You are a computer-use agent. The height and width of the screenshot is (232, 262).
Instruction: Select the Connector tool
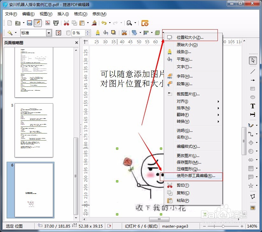pos(251,134)
